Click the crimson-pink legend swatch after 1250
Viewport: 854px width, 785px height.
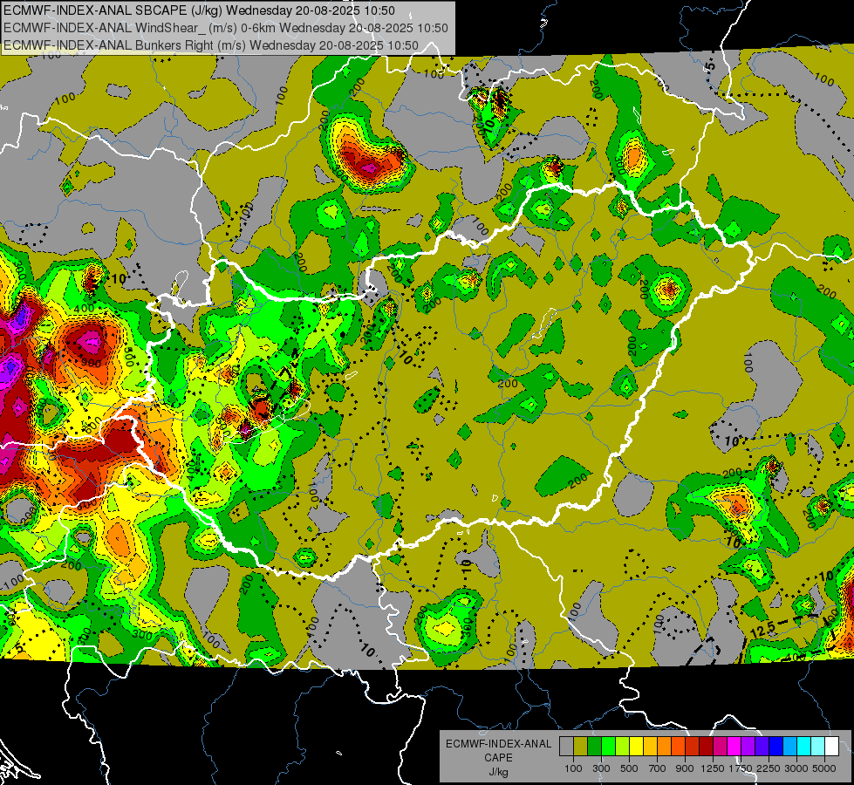[x=720, y=747]
